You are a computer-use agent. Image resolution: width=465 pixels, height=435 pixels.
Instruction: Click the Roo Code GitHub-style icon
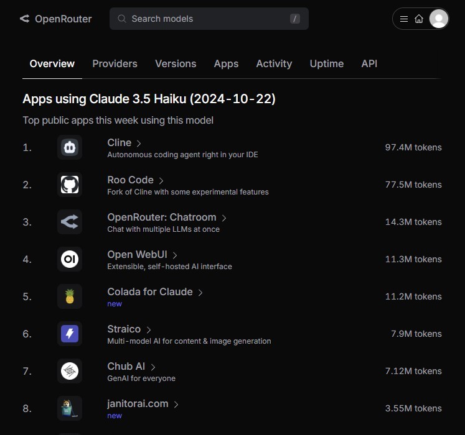pyautogui.click(x=70, y=185)
